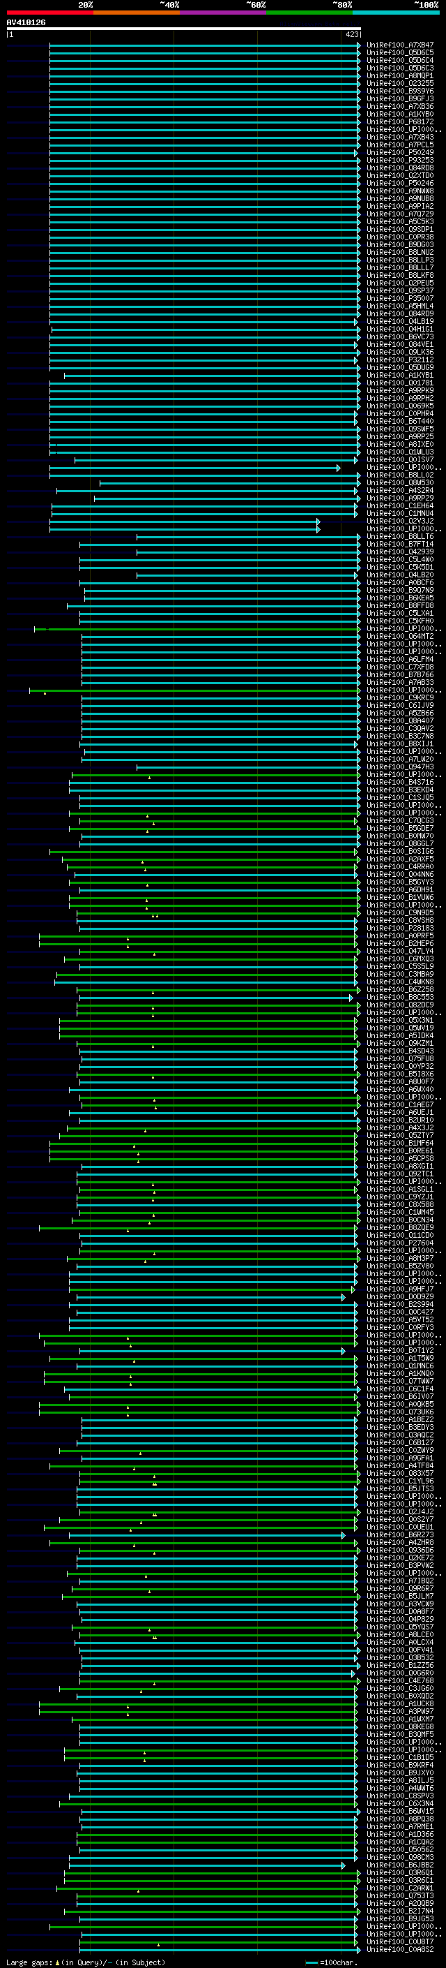
Task: Select hit UniRef100_P68172
Action: point(400,121)
